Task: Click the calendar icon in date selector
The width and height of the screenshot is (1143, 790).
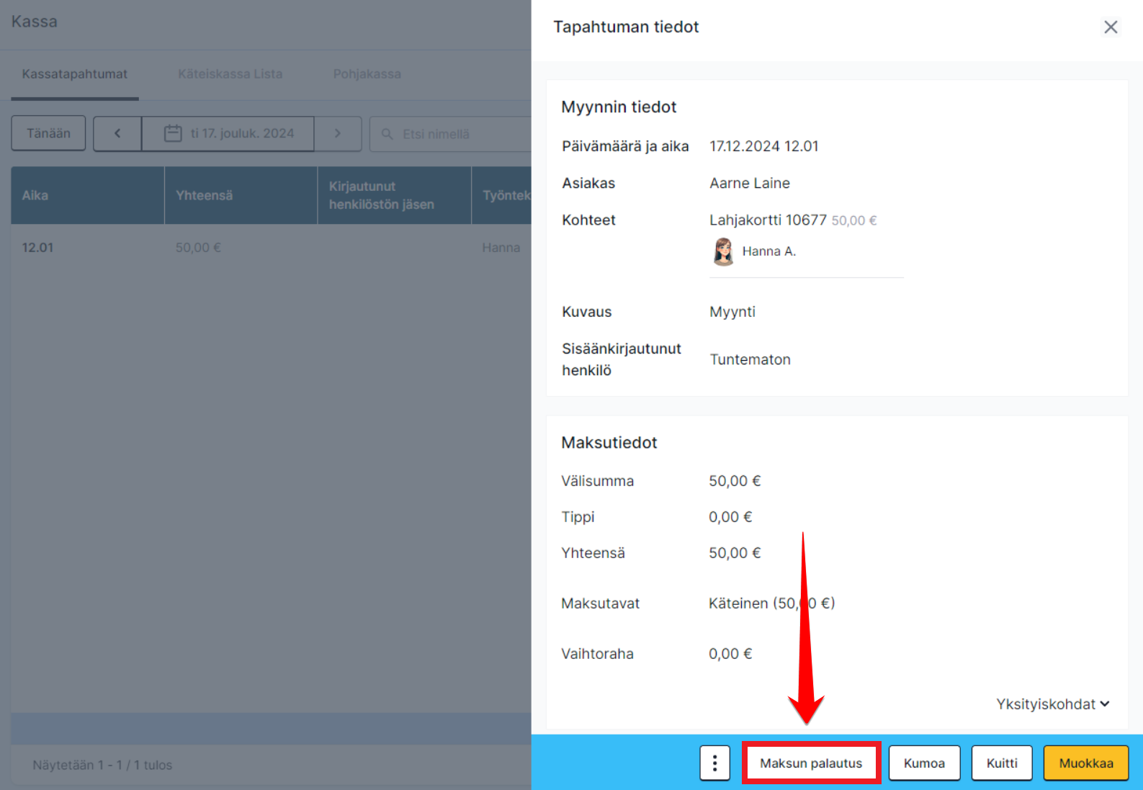Action: point(173,133)
